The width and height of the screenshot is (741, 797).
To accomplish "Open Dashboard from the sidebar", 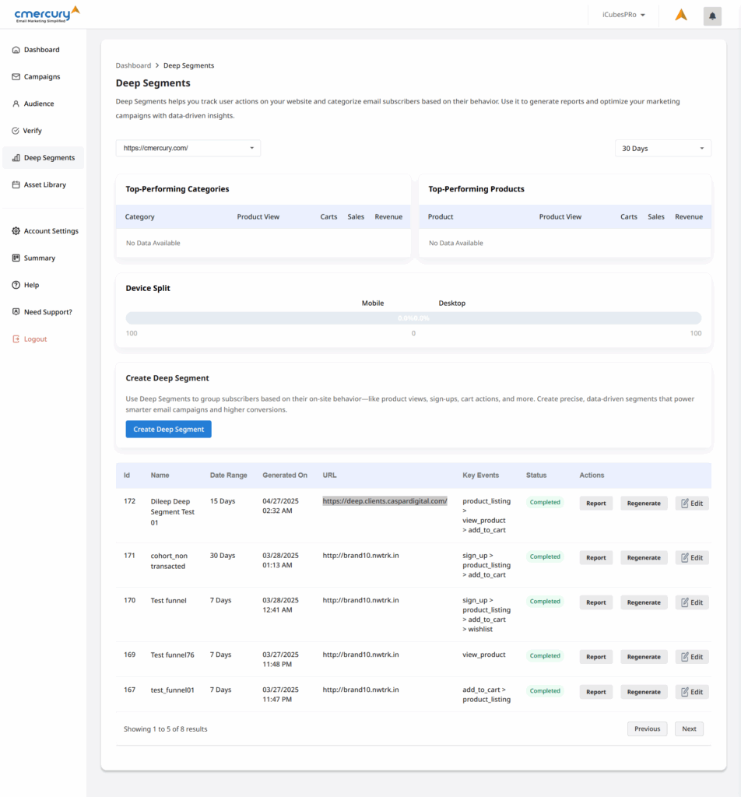I will point(41,50).
